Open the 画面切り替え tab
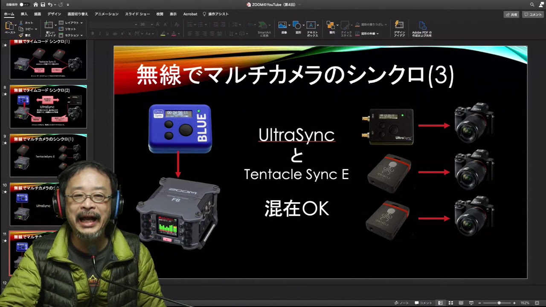 (78, 14)
